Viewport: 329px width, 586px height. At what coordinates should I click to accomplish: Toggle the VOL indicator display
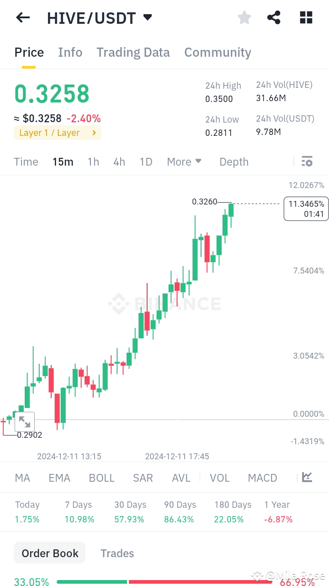(220, 477)
